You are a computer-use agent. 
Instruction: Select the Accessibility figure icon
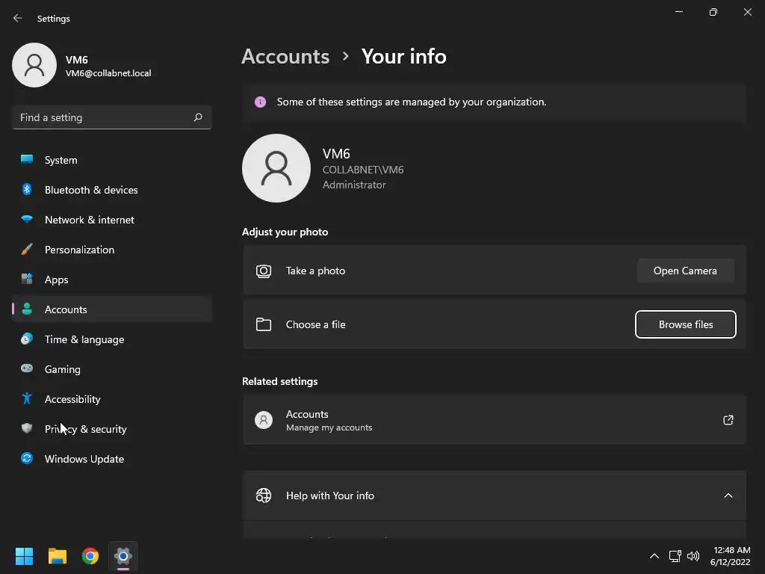click(27, 399)
